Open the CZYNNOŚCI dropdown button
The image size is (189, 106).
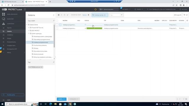[74, 99]
